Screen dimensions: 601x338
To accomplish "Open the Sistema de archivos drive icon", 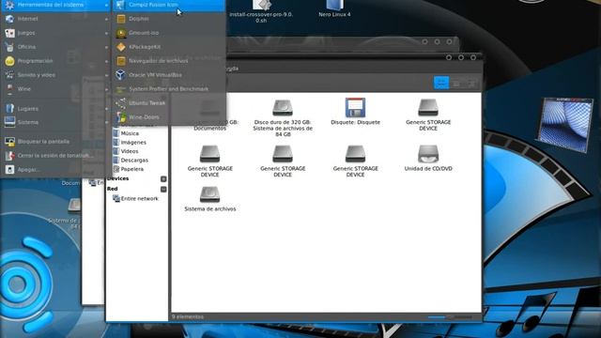I will click(x=209, y=199).
